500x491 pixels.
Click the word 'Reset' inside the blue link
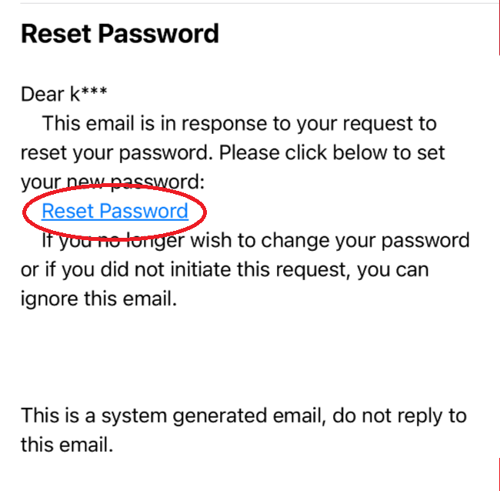pos(68,211)
